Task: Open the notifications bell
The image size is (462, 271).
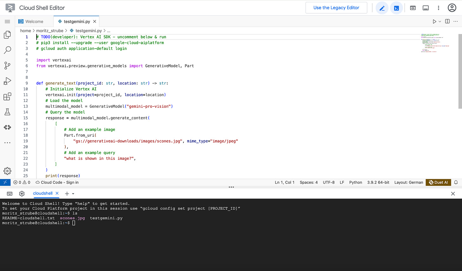Action: (456, 182)
